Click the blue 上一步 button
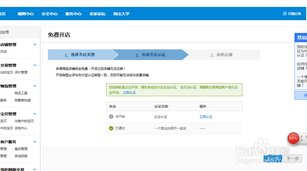Screen dimensions: 307x171 (273, 159)
